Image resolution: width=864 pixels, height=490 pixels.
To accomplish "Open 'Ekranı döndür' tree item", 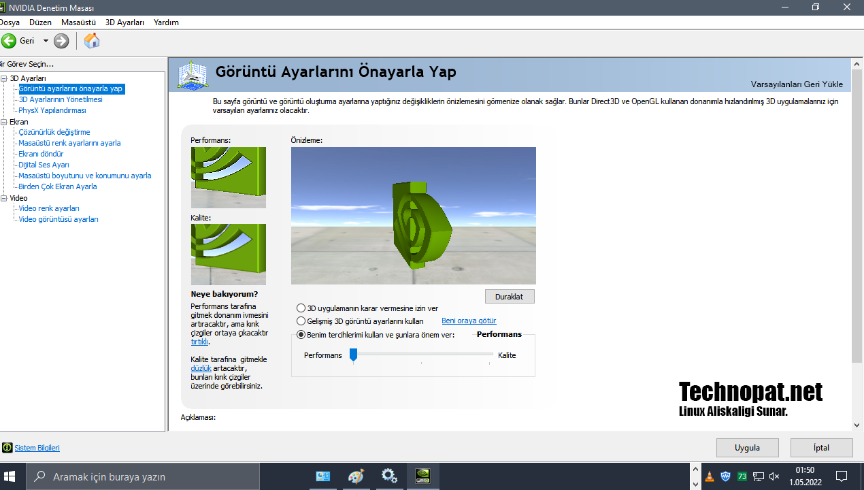I will (41, 154).
